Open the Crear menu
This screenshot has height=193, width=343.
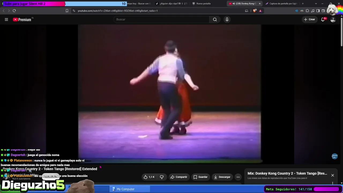pyautogui.click(x=309, y=19)
